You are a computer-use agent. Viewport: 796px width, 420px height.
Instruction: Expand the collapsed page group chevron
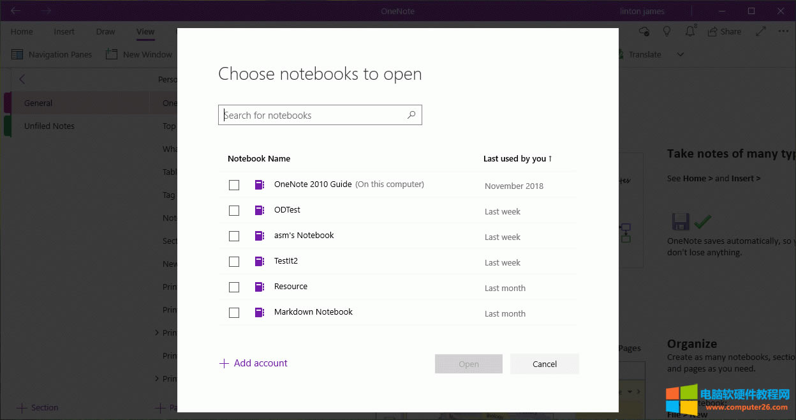pos(157,333)
